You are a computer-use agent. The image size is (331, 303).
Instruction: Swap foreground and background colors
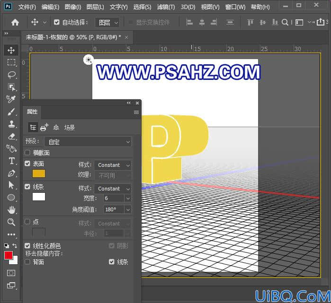(15, 245)
